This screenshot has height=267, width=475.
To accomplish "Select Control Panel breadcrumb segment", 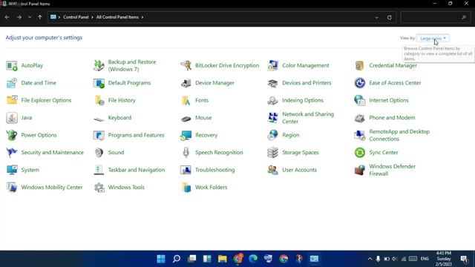I will [76, 17].
